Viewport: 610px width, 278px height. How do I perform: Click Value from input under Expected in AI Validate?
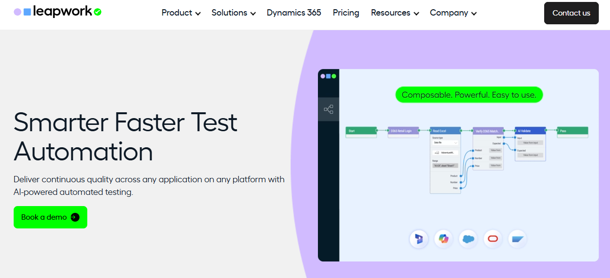(x=530, y=155)
